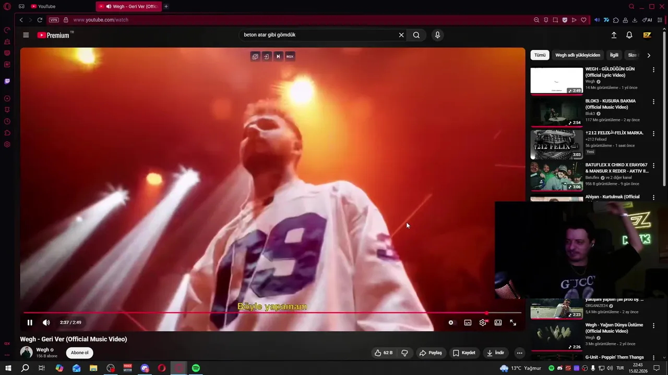This screenshot has height=375, width=668.
Task: Click the youtube.com/watch address field
Action: pyautogui.click(x=101, y=20)
